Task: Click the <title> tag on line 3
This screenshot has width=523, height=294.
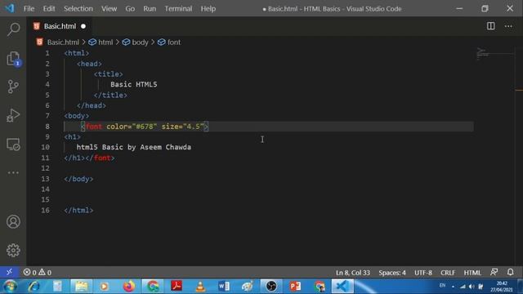Action: tap(109, 74)
